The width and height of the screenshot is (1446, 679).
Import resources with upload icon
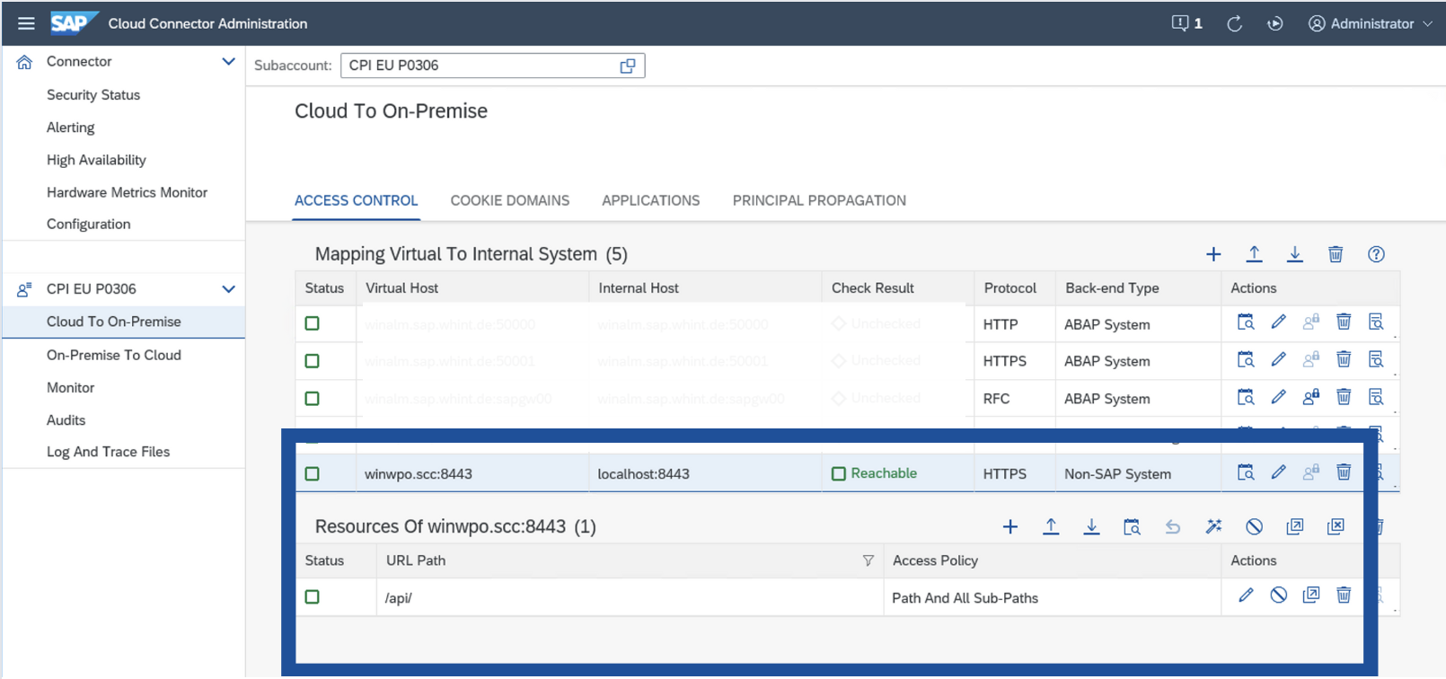(1051, 527)
